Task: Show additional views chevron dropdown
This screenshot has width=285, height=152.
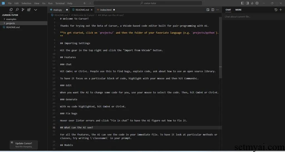Action: pos(35,10)
